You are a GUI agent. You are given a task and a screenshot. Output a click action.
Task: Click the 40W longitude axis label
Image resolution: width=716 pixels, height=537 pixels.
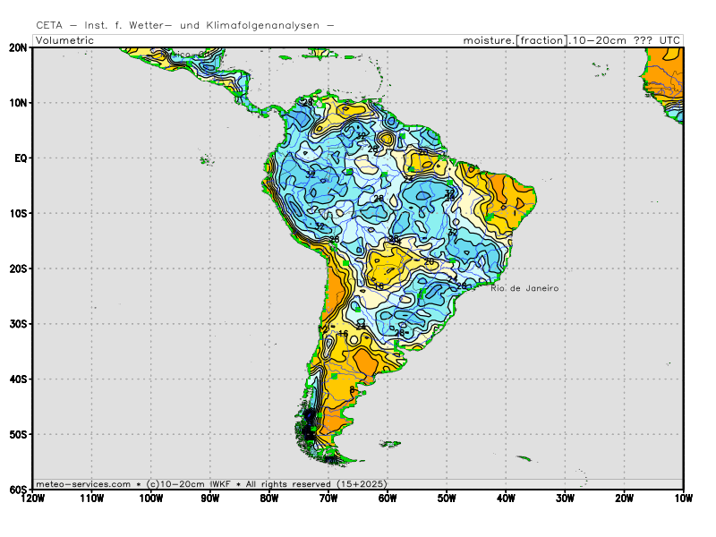(x=506, y=498)
